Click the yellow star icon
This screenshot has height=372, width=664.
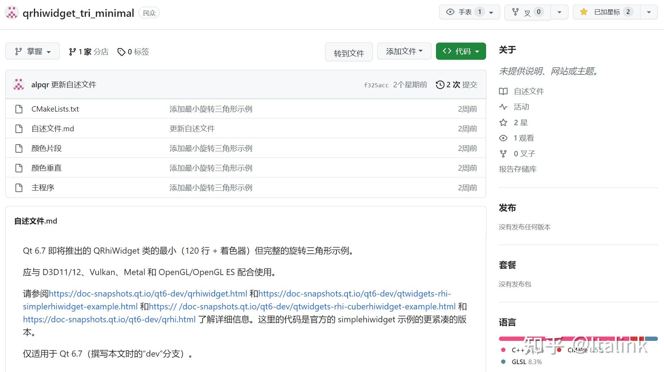point(584,12)
